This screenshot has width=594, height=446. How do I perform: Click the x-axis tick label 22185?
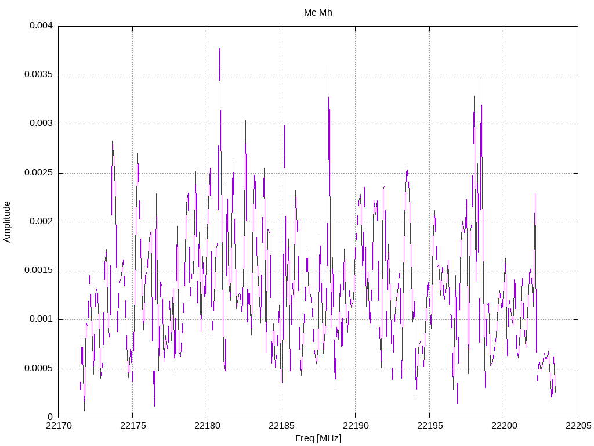281,426
